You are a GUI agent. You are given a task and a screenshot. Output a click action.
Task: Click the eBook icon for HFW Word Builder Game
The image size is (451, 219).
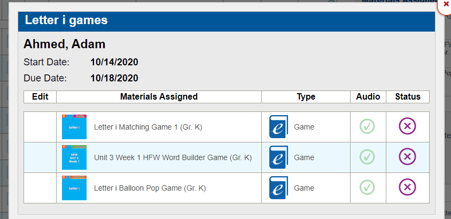click(x=278, y=157)
